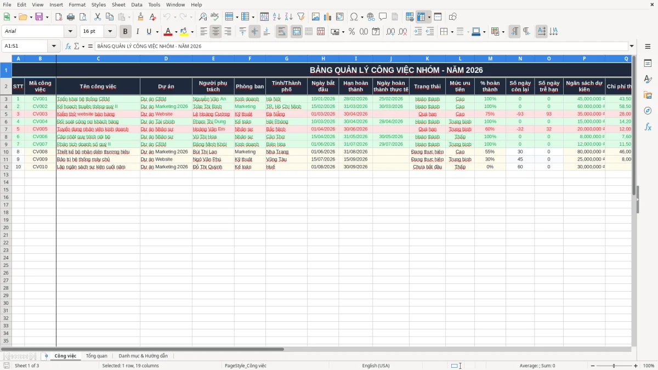Click the Sort dialog icon

pyautogui.click(x=264, y=17)
